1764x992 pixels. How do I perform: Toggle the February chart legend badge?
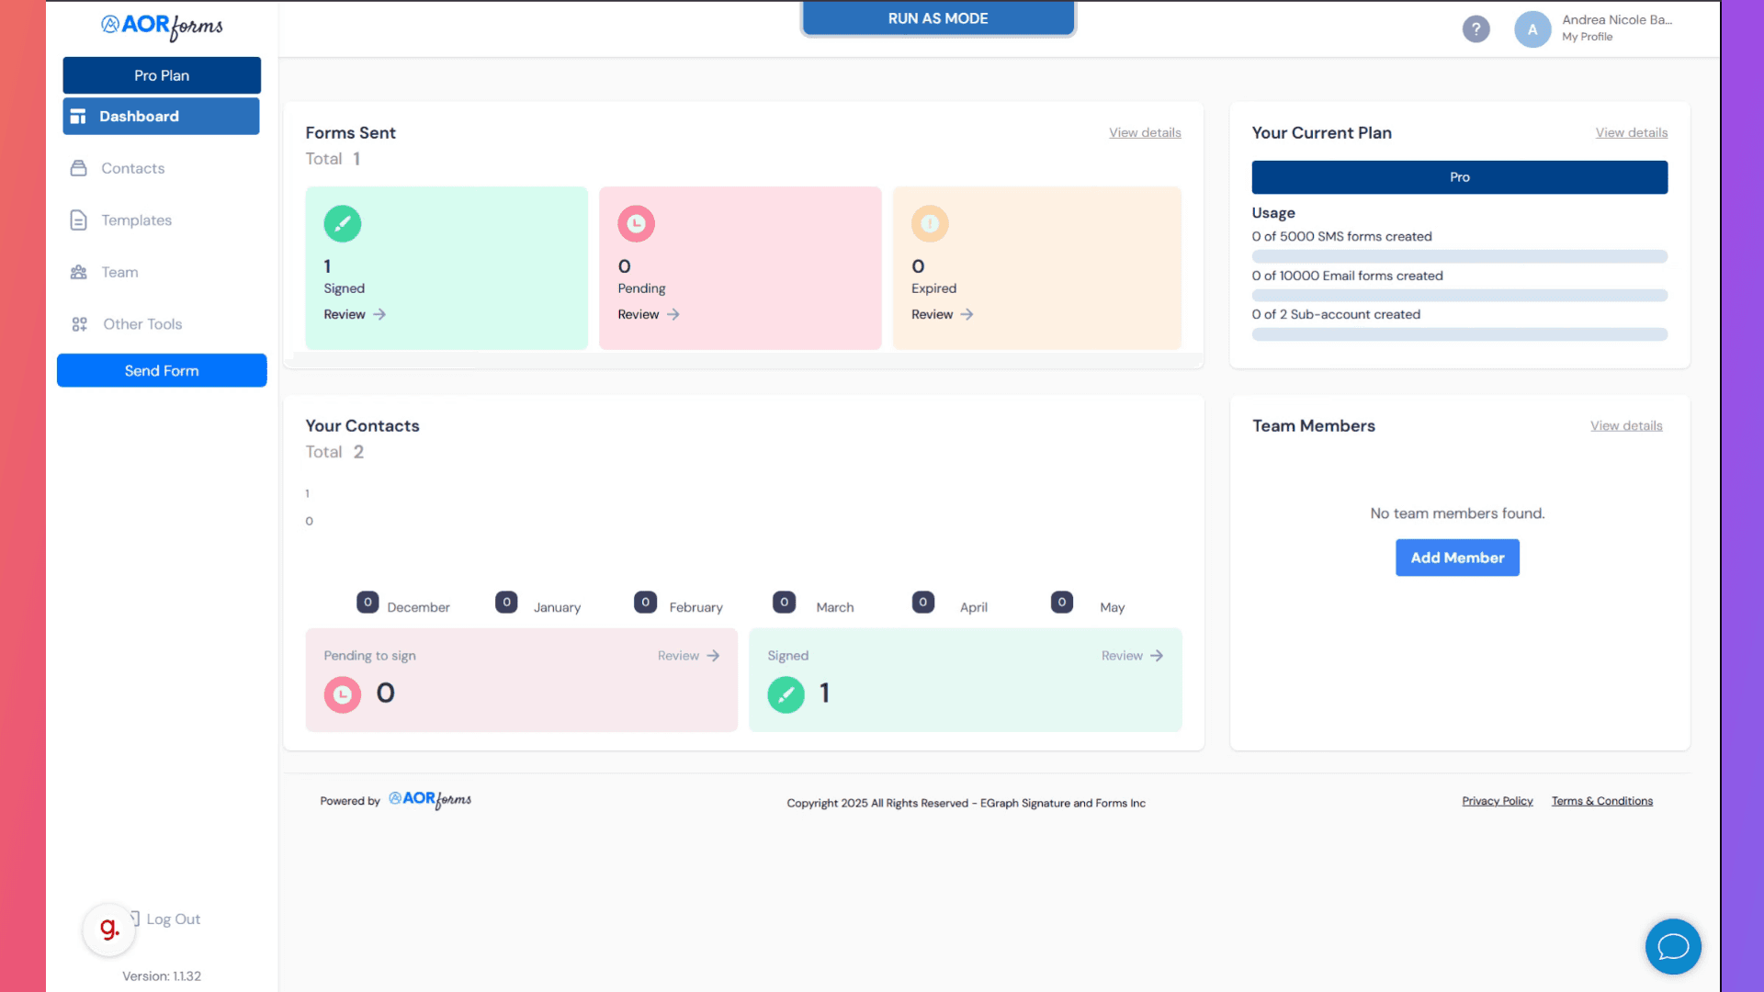pos(645,603)
